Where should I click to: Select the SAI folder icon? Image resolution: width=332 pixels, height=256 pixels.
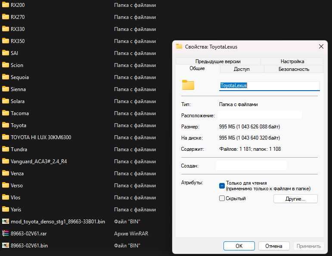click(x=6, y=53)
